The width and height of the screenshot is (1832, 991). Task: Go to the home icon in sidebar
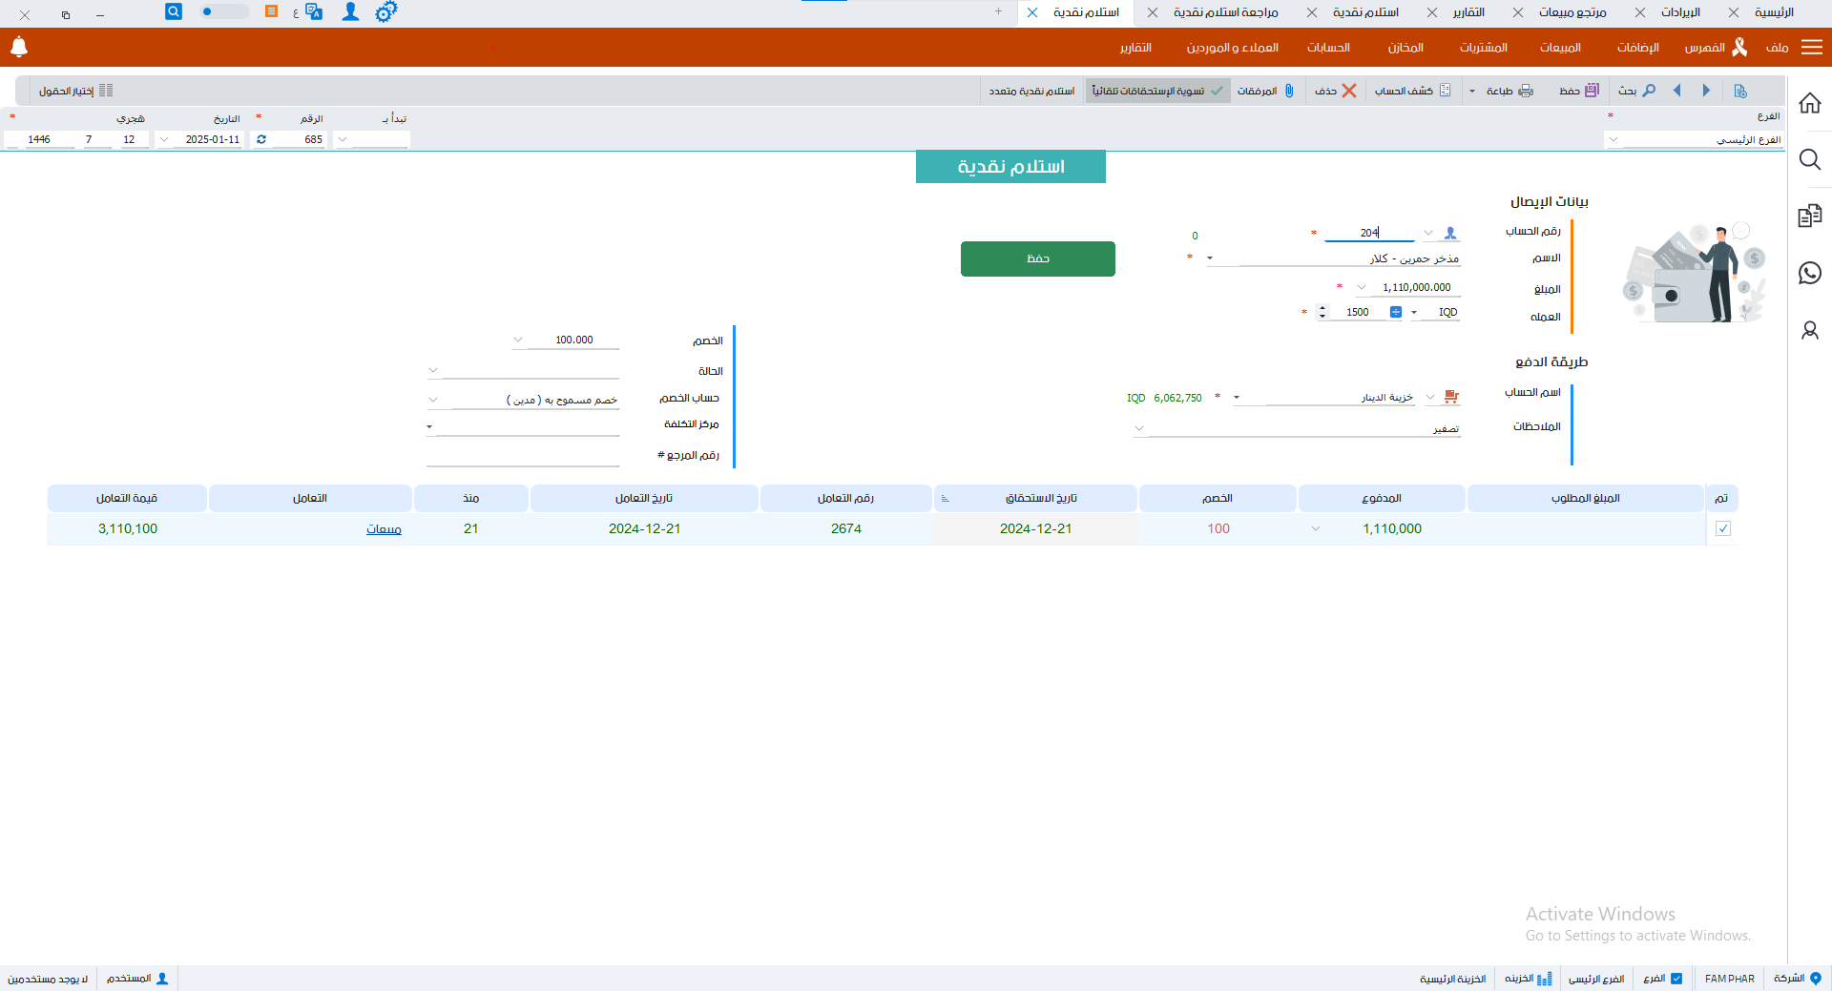[1809, 103]
